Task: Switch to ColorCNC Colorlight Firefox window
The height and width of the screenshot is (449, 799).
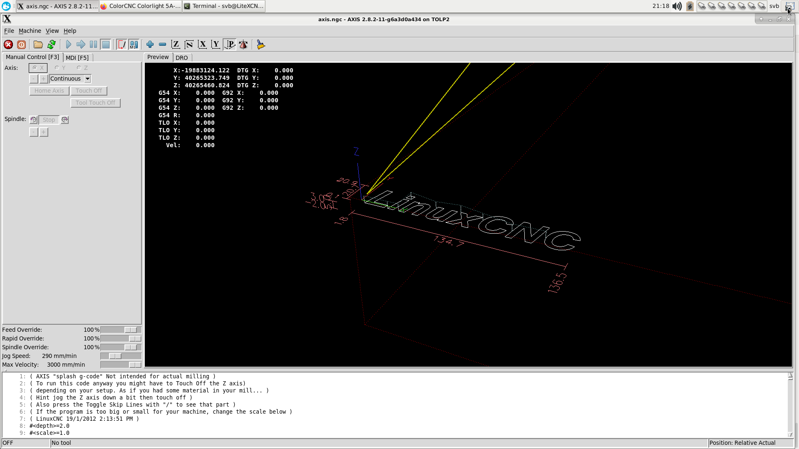Action: [x=141, y=6]
